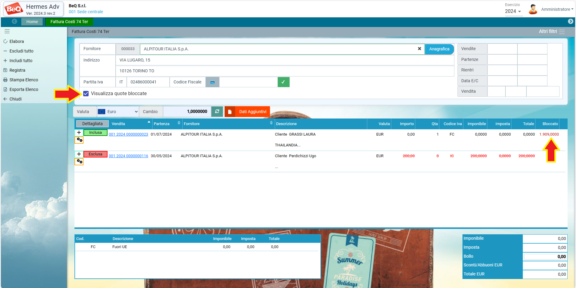Open sale link 001 2024 0000000023
This screenshot has width=576, height=288.
click(129, 134)
